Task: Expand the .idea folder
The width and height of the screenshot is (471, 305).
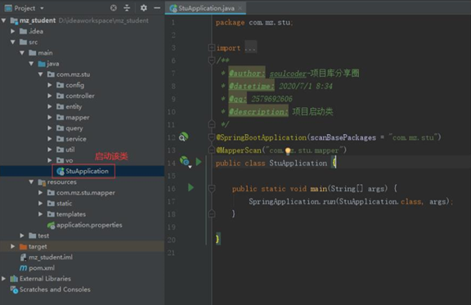Action: [x=12, y=31]
